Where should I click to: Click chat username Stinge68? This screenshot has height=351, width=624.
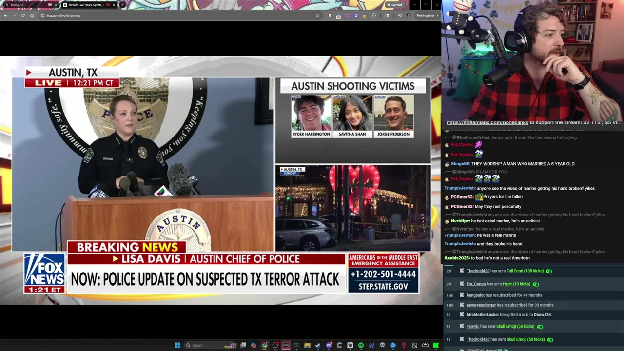460,164
